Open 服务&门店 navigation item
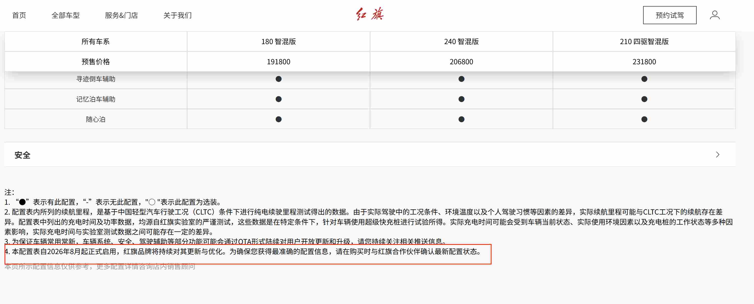Screen dimensions: 754x304 (x=121, y=15)
